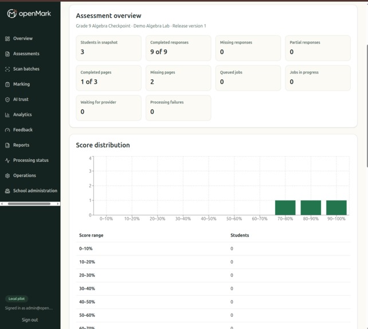The height and width of the screenshot is (329, 368).
Task: Click the AI trust shield icon
Action: click(x=7, y=99)
